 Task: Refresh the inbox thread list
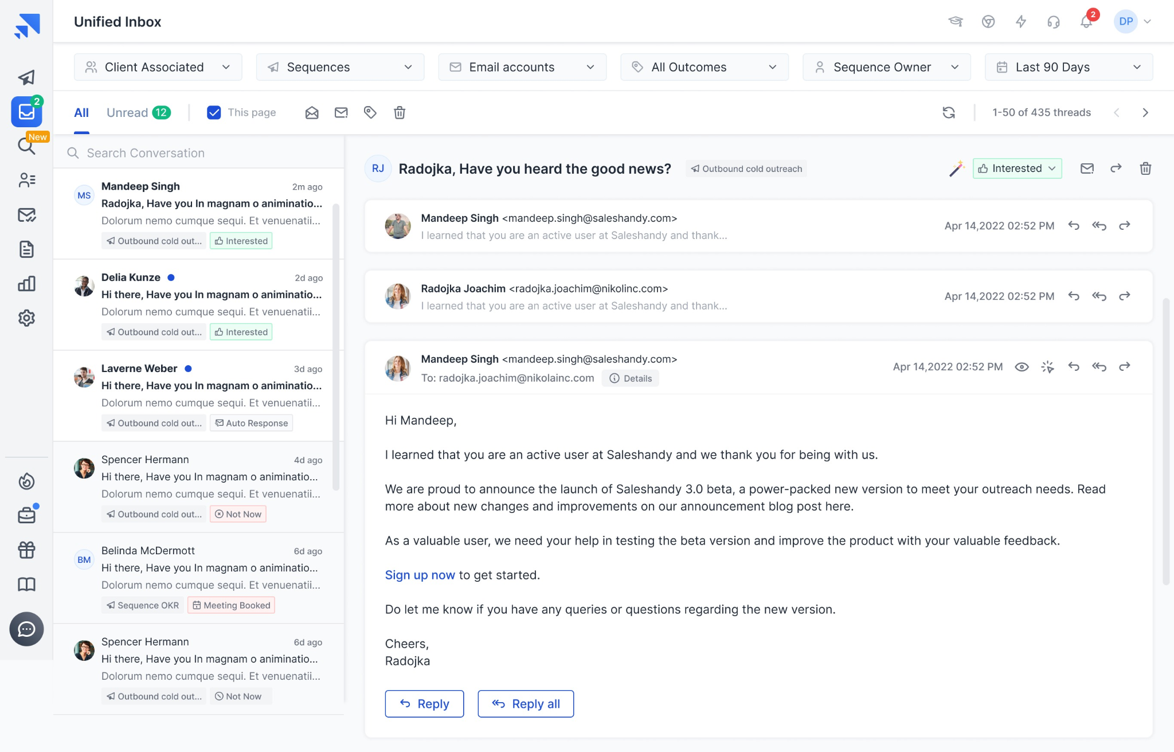949,112
